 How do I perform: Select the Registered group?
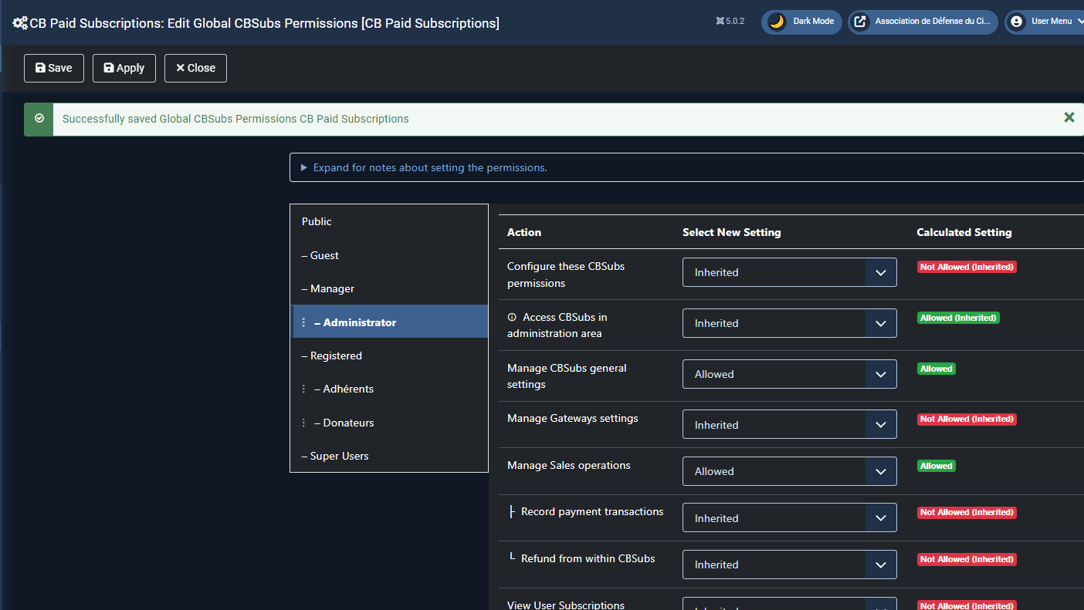(389, 356)
